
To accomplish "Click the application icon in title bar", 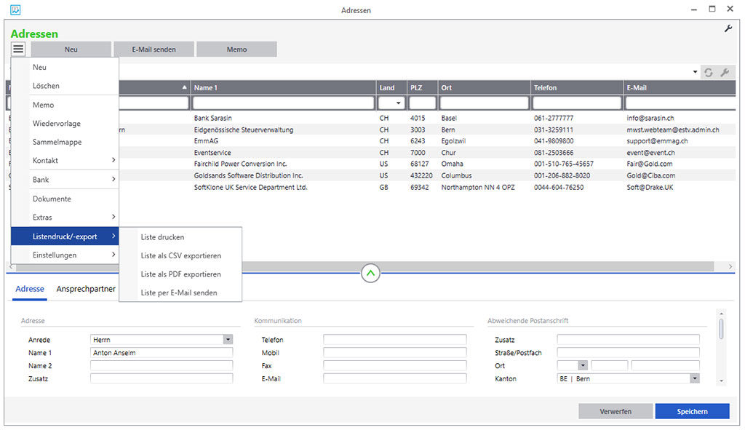I will pos(15,9).
